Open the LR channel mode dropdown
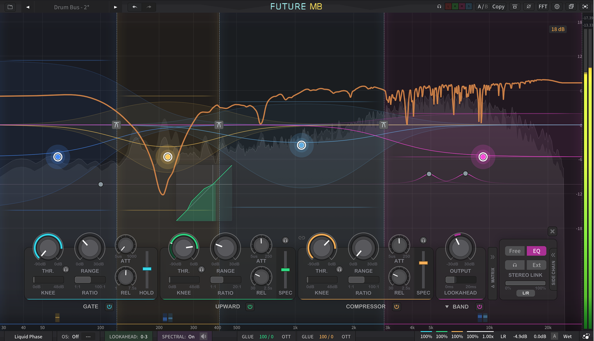This screenshot has width=594, height=341. [503, 336]
